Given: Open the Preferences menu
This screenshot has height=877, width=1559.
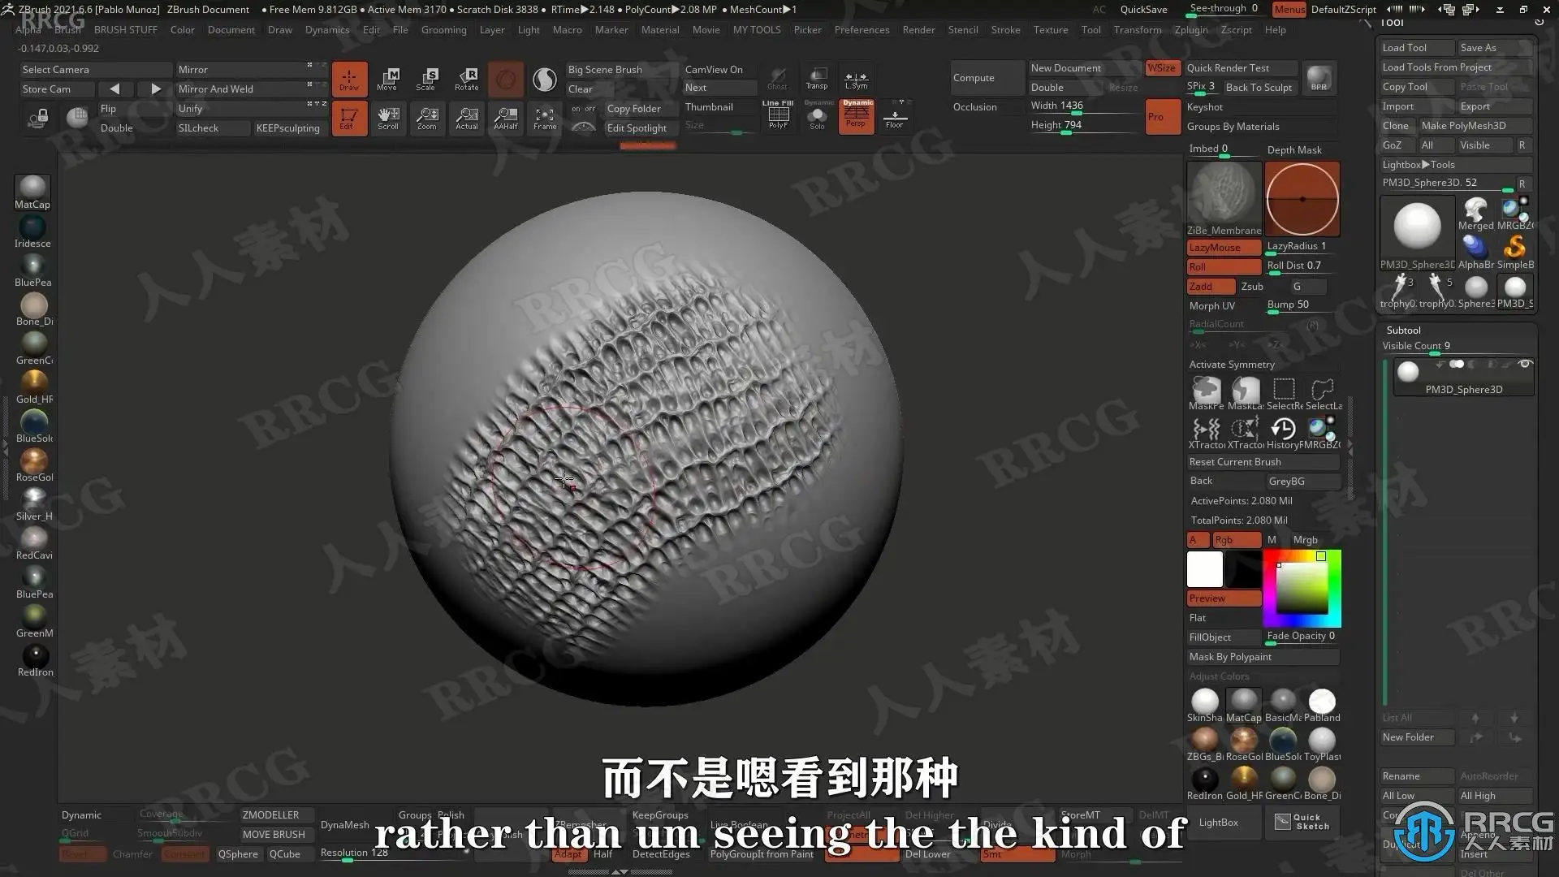Looking at the screenshot, I should (862, 30).
